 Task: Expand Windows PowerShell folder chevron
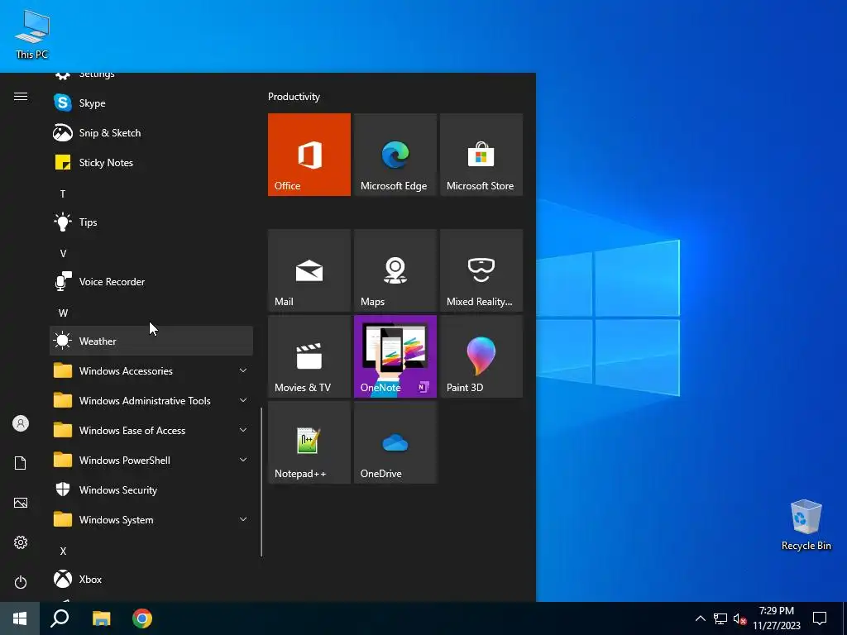pyautogui.click(x=243, y=460)
